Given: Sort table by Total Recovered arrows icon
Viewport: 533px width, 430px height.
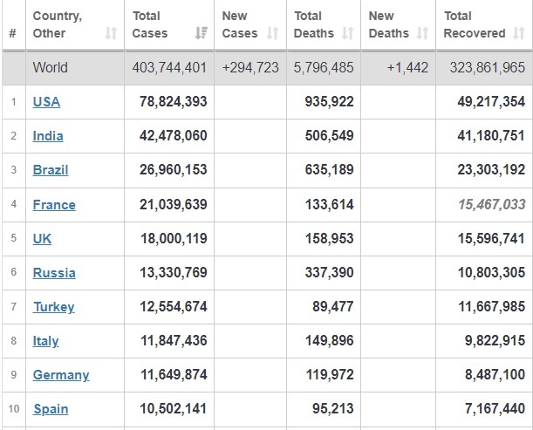Looking at the screenshot, I should click(x=519, y=33).
